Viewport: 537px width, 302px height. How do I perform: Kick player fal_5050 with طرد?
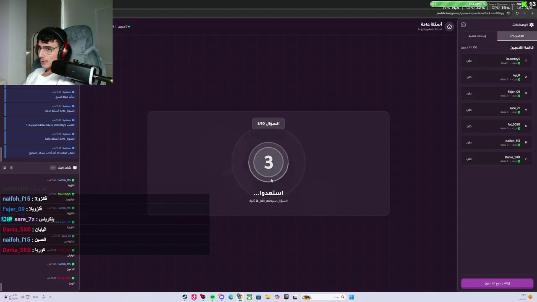point(469,126)
